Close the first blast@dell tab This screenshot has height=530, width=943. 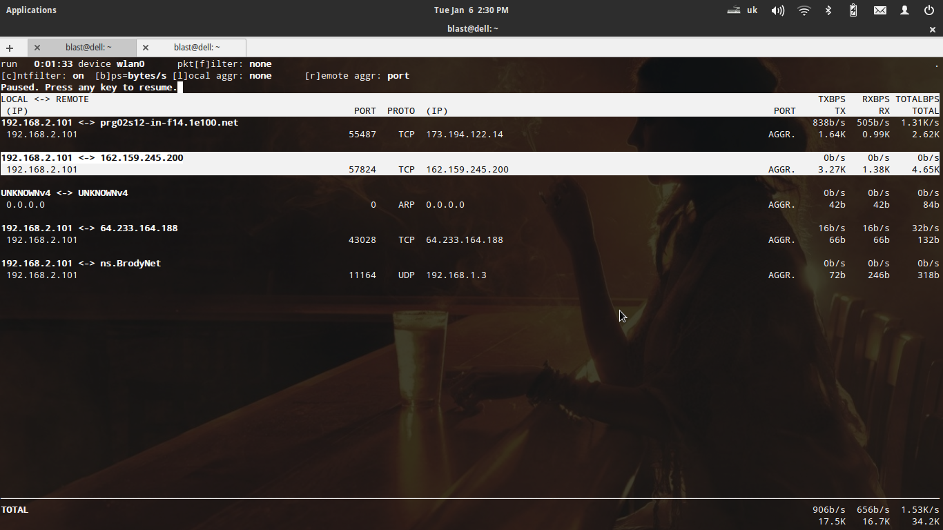tap(37, 48)
